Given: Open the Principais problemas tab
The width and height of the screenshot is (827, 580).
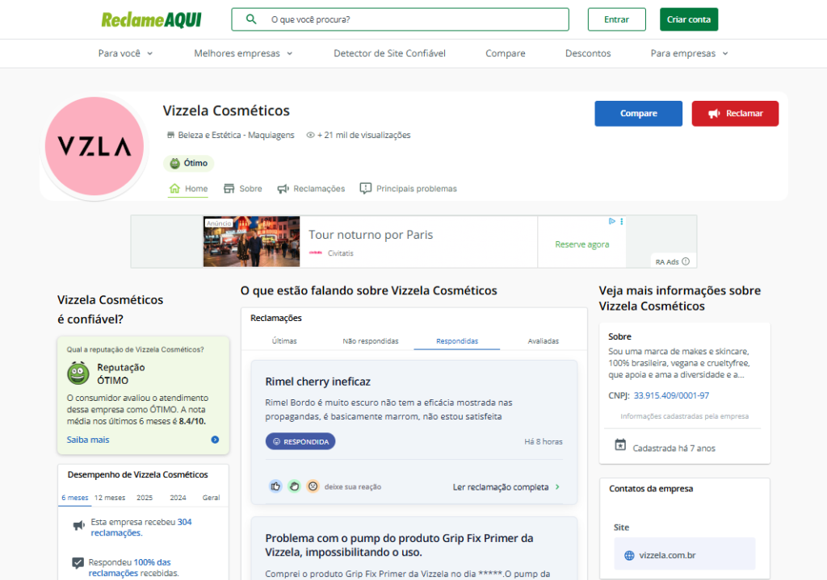Looking at the screenshot, I should click(408, 189).
